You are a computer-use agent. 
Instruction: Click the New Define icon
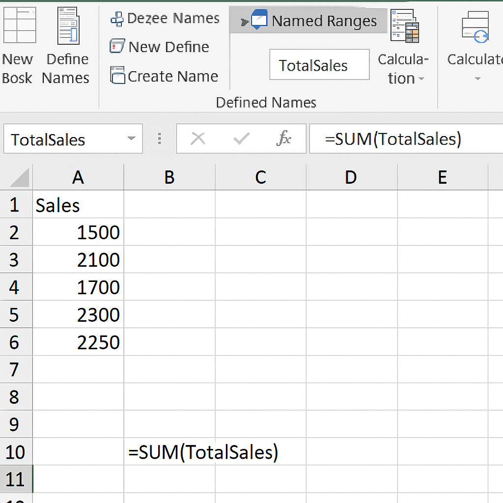point(117,46)
